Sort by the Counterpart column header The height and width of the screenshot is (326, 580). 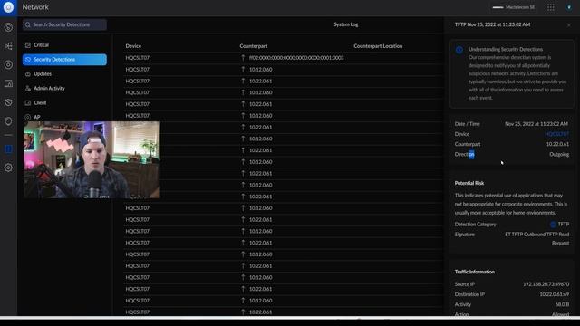pyautogui.click(x=254, y=46)
